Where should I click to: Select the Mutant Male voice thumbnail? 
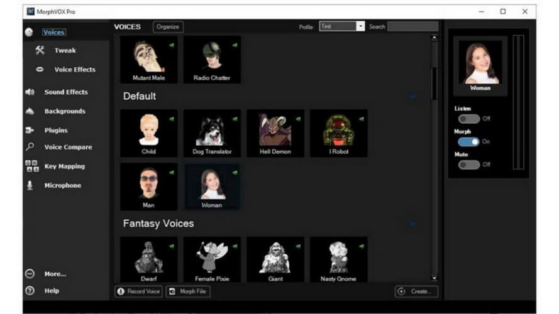148,60
